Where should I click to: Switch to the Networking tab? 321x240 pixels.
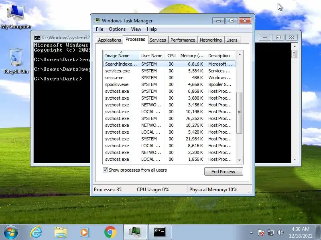(211, 40)
